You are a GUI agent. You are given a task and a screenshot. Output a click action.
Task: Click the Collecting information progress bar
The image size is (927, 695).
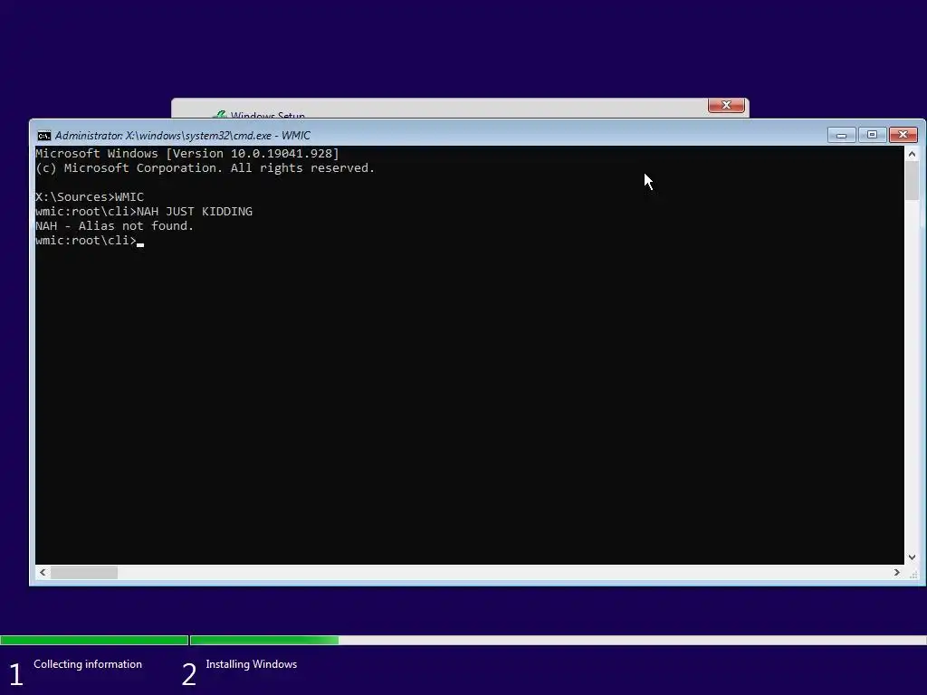click(94, 640)
